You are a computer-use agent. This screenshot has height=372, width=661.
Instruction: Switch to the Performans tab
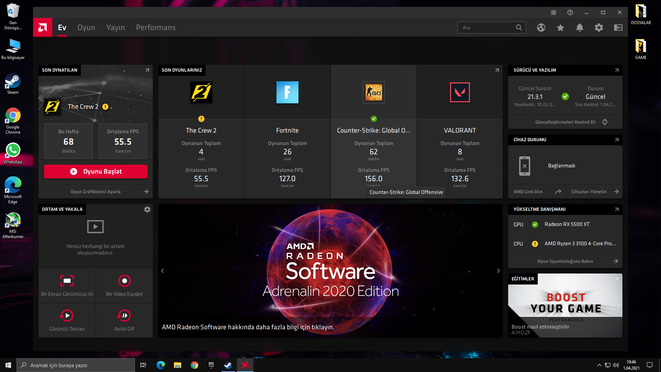click(x=156, y=28)
